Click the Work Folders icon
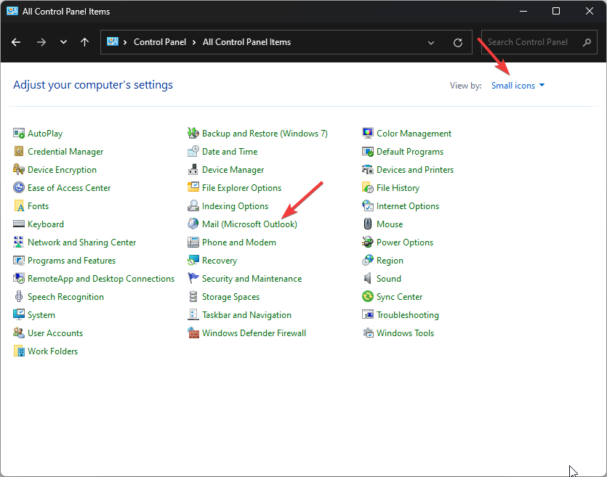Image resolution: width=607 pixels, height=477 pixels. 19,351
